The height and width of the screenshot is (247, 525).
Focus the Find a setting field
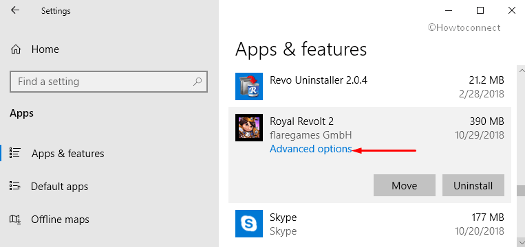click(109, 81)
